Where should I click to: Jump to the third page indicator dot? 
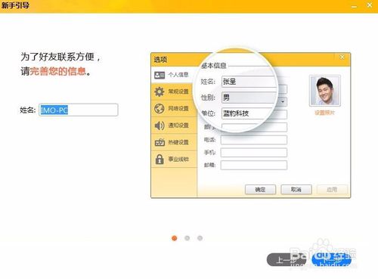click(200, 238)
